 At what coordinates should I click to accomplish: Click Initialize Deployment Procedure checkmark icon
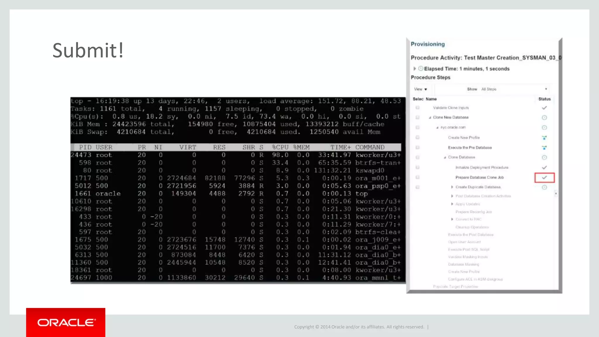pyautogui.click(x=544, y=168)
